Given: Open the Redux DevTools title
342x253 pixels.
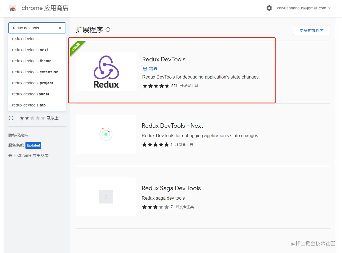Looking at the screenshot, I should click(164, 59).
